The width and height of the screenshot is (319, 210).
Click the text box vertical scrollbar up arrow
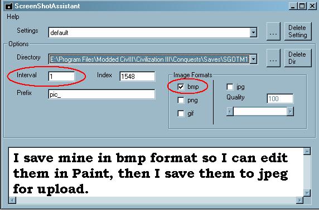pyautogui.click(x=307, y=151)
